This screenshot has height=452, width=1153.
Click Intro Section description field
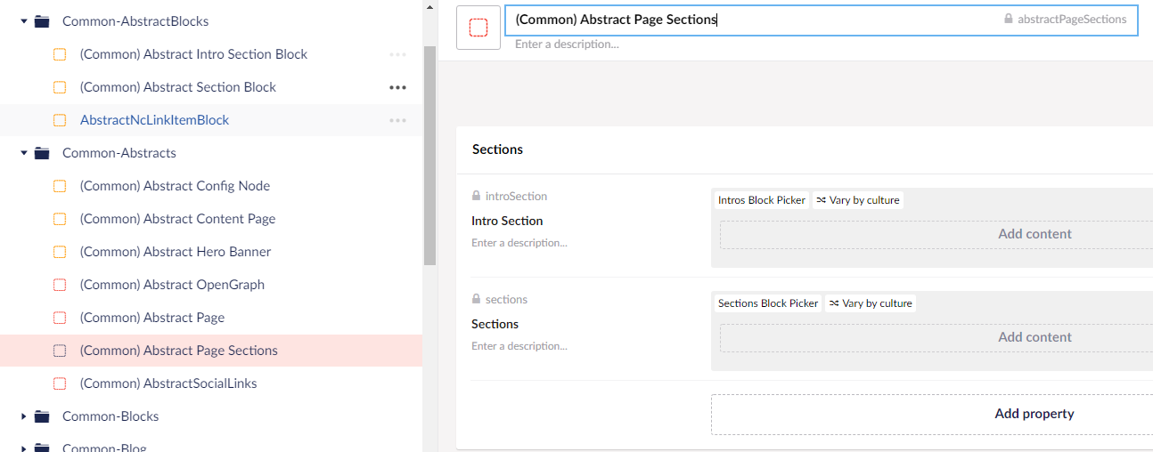click(x=519, y=243)
